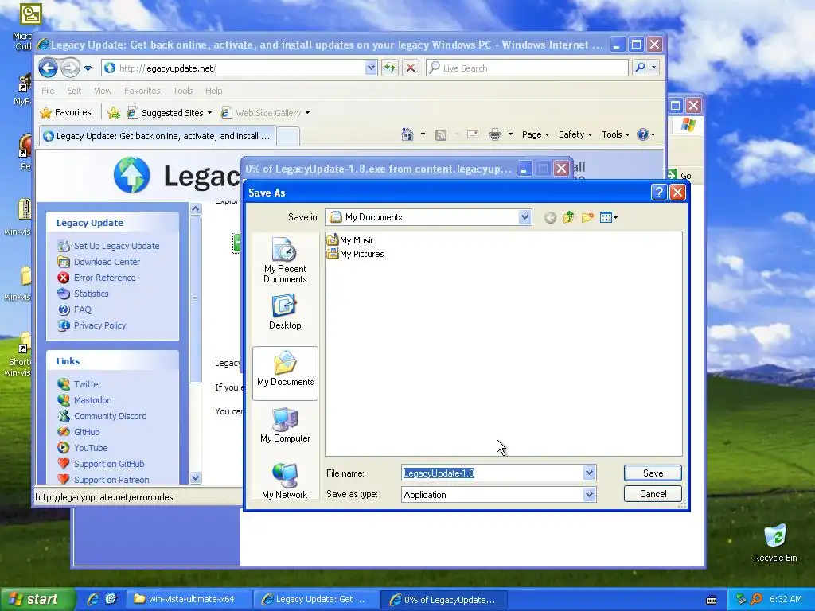Open the Help menu in Internet Explorer

(213, 91)
